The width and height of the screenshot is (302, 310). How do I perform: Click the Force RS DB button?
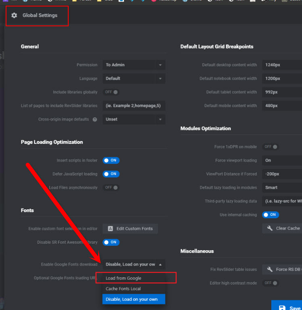point(282,269)
